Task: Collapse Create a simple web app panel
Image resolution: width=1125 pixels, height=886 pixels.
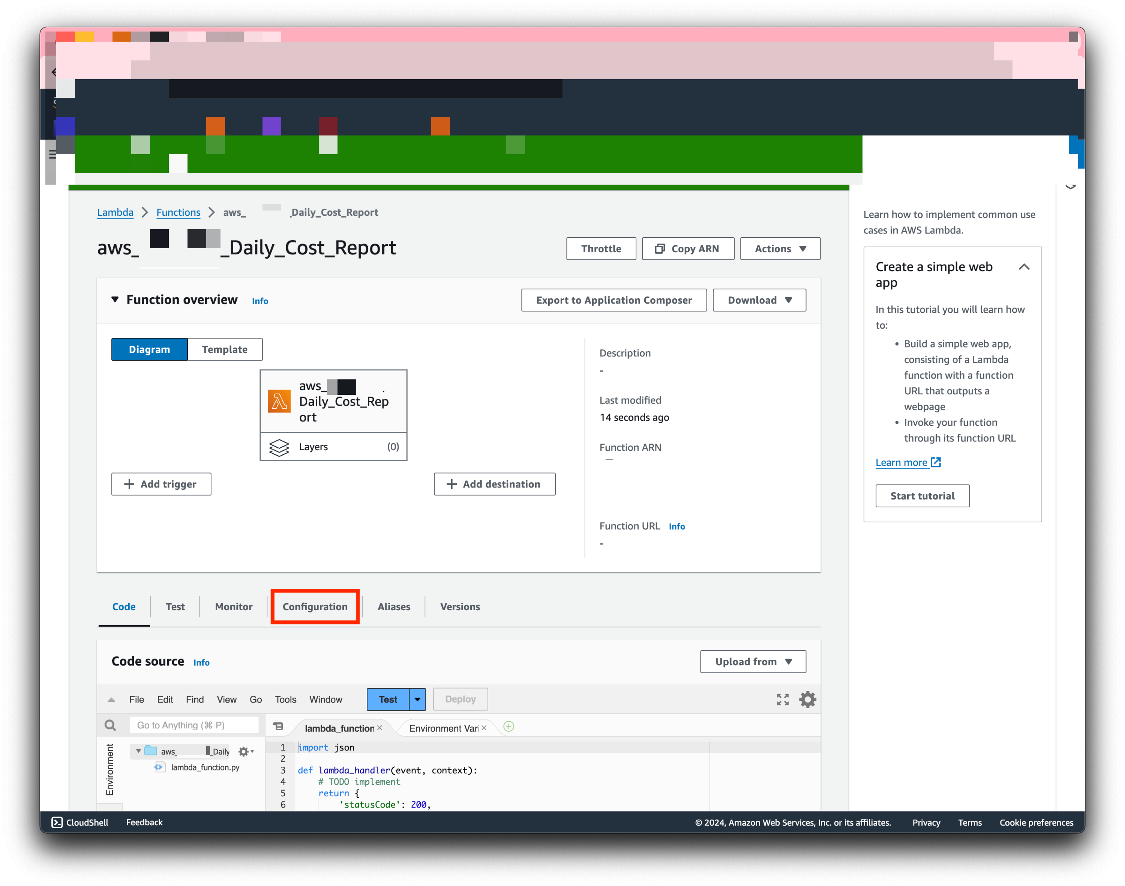Action: 1023,267
